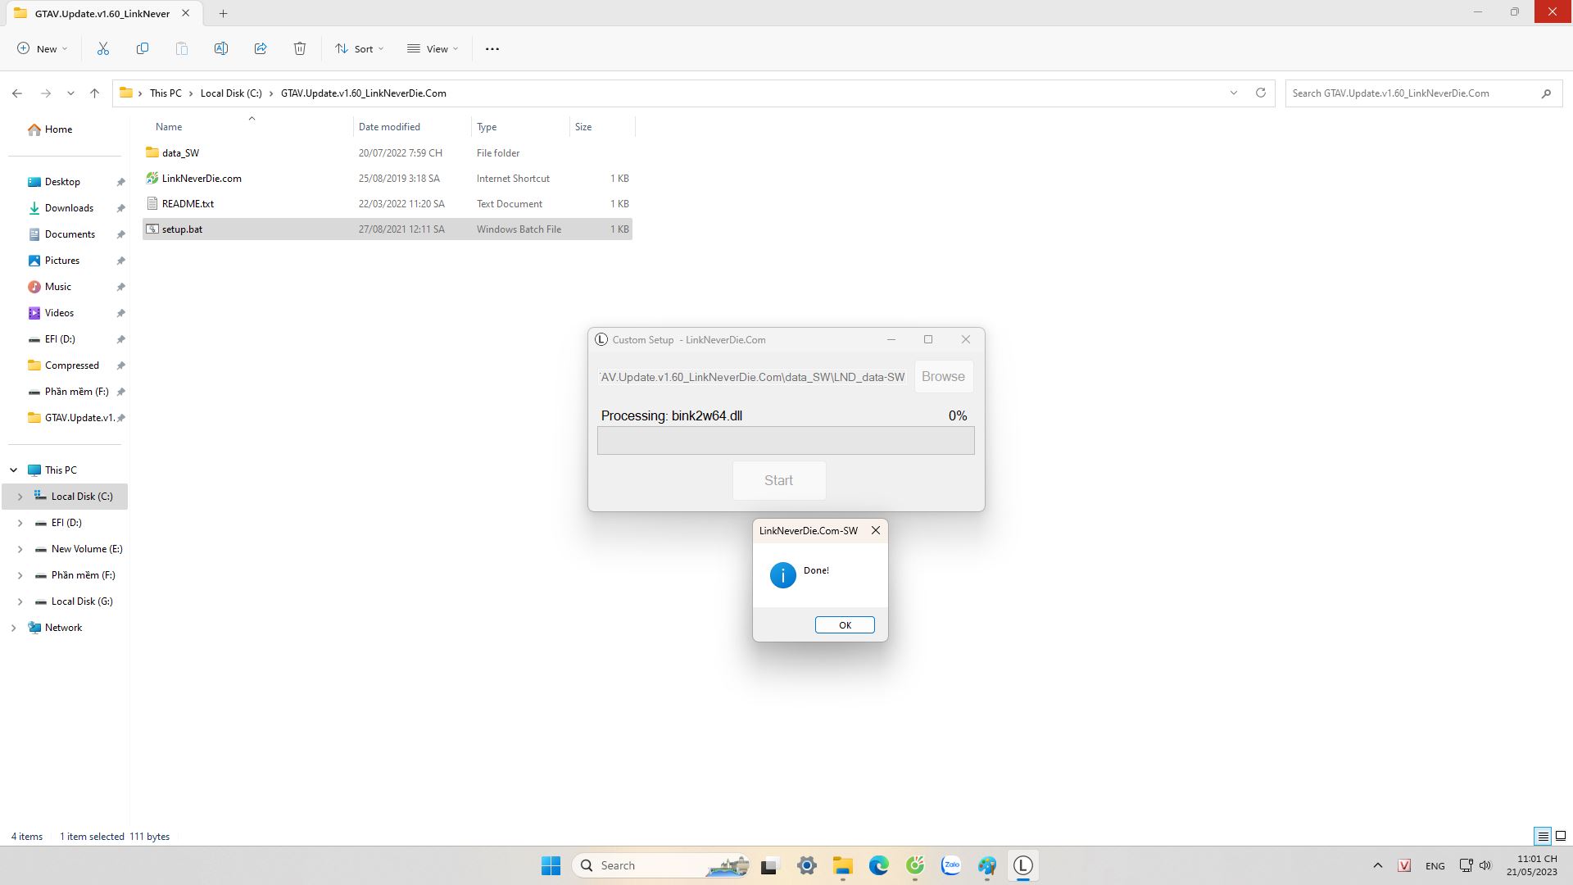Switch to details view toggle

point(1543,836)
